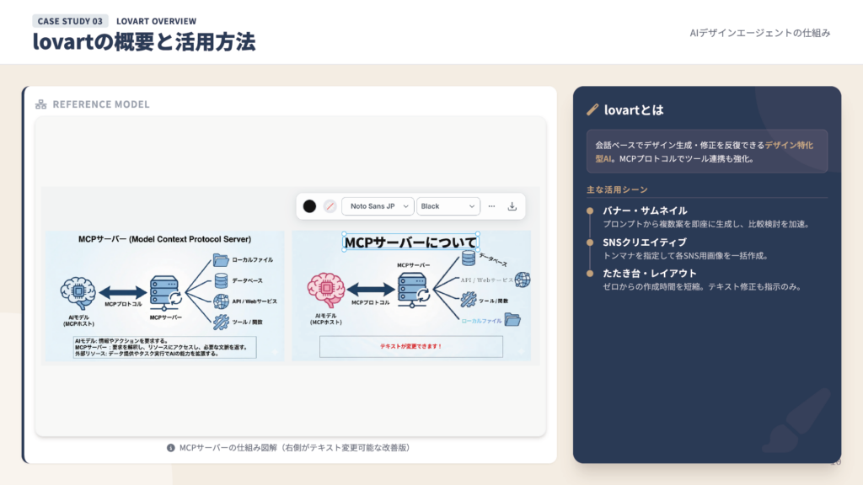Click the トンマナを指定して description line

coord(685,256)
